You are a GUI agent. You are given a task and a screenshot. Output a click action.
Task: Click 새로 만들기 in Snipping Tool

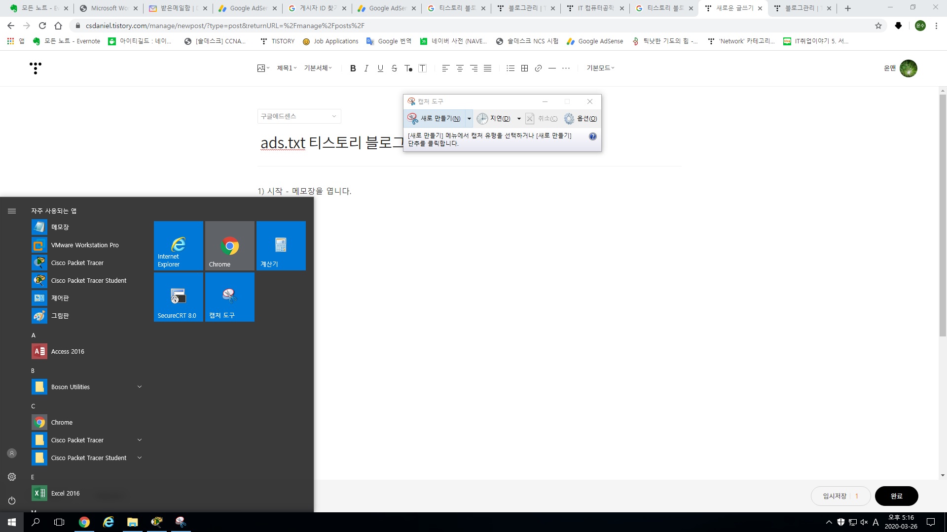click(x=435, y=119)
